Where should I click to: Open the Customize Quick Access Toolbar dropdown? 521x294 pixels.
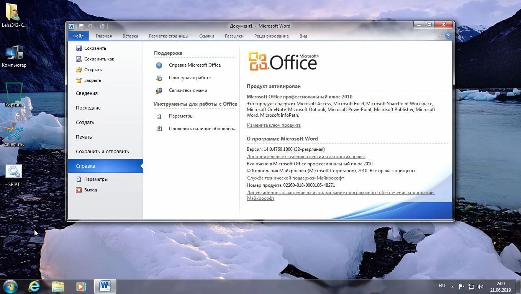(x=110, y=26)
